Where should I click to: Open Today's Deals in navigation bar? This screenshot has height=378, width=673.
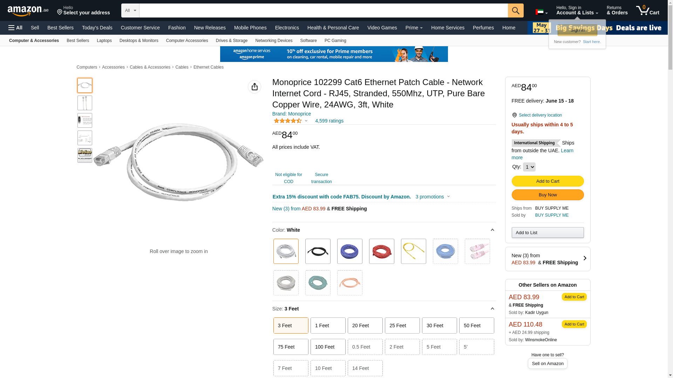click(x=97, y=28)
